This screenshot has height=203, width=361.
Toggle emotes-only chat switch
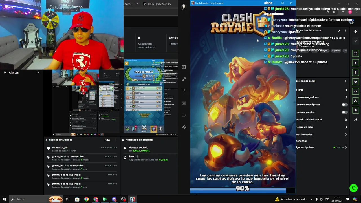(x=345, y=112)
